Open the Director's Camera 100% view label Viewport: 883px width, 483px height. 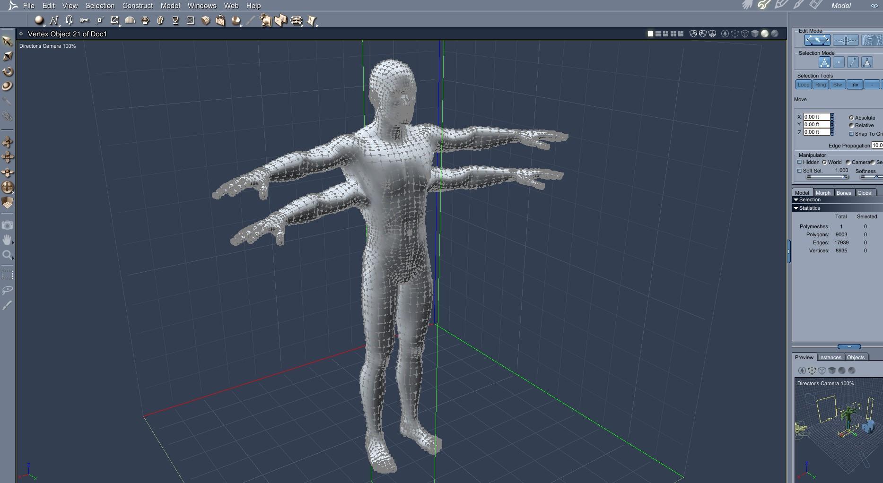(47, 46)
